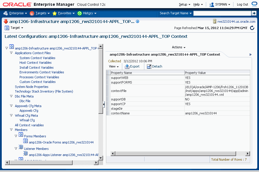Click into the target name search field

(x=222, y=13)
